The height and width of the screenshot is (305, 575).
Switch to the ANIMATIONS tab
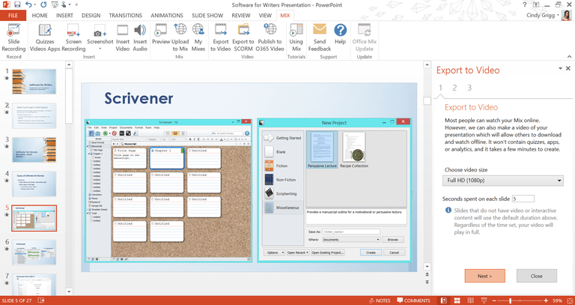167,16
